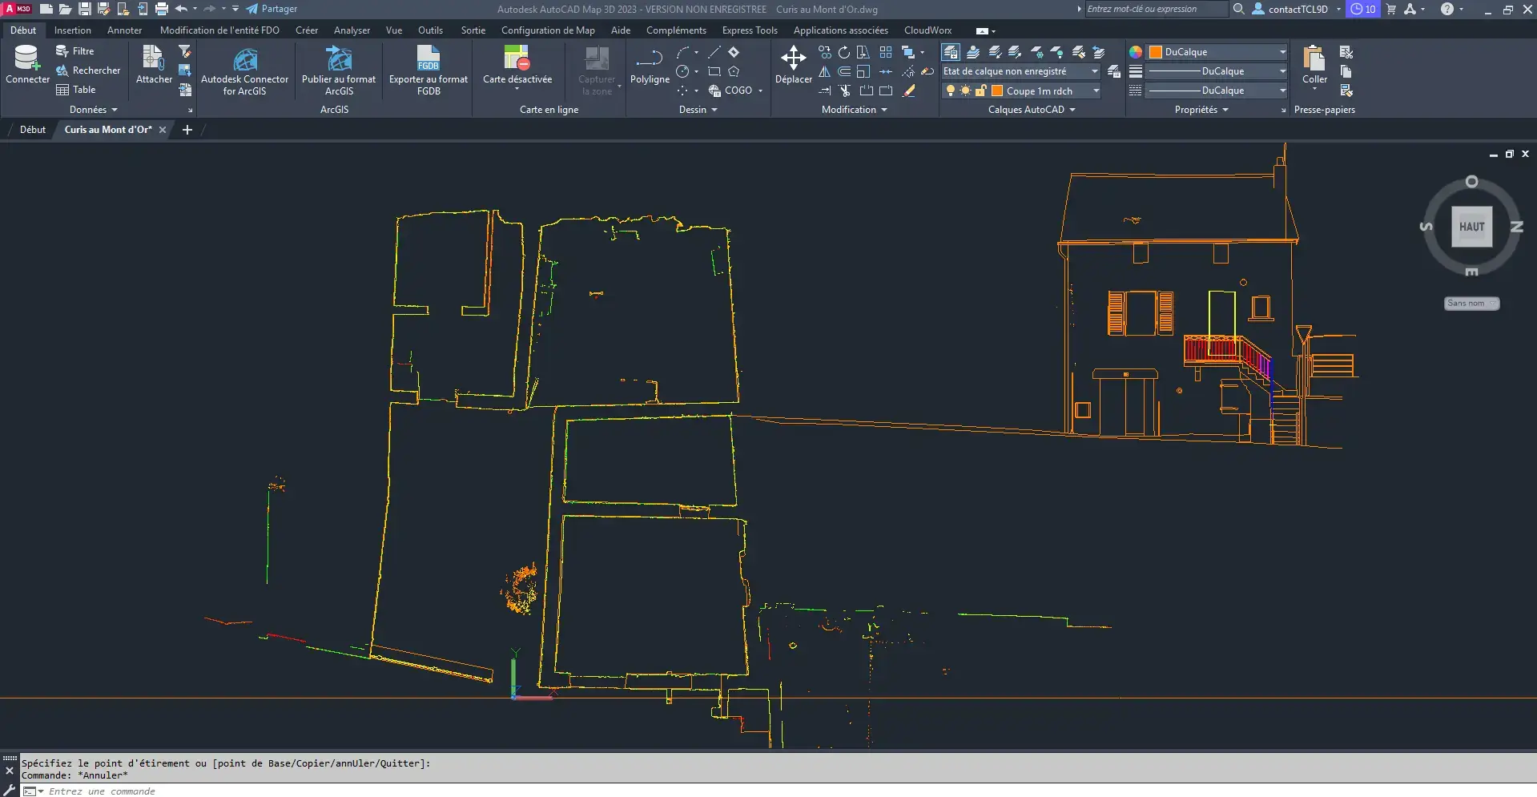Screen dimensions: 1537x797
Task: Switch to the Début drawing tab
Action: [x=32, y=130]
